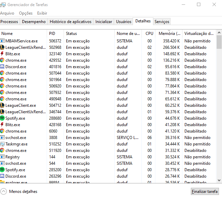Maximize the Gerenciador de Tarefas window
Screen dimensions: 222x199
coord(199,4)
